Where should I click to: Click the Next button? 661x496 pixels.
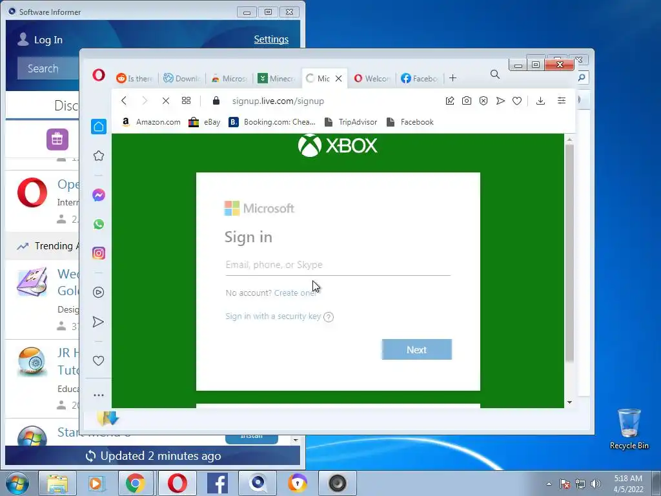pyautogui.click(x=416, y=349)
